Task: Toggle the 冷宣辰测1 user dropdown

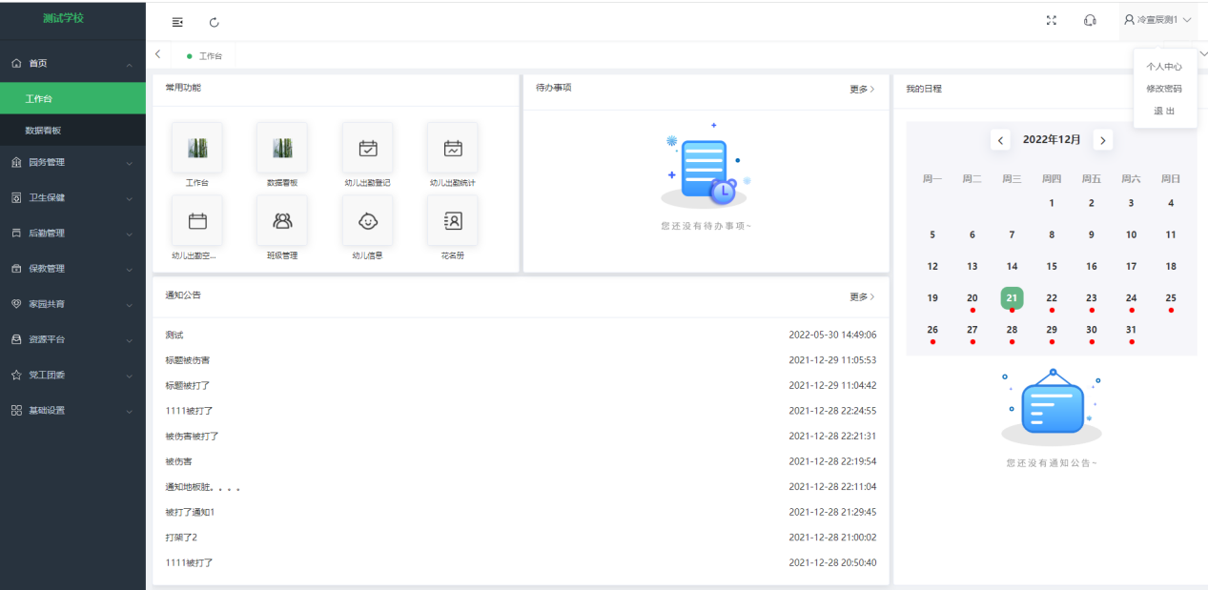Action: (1157, 20)
